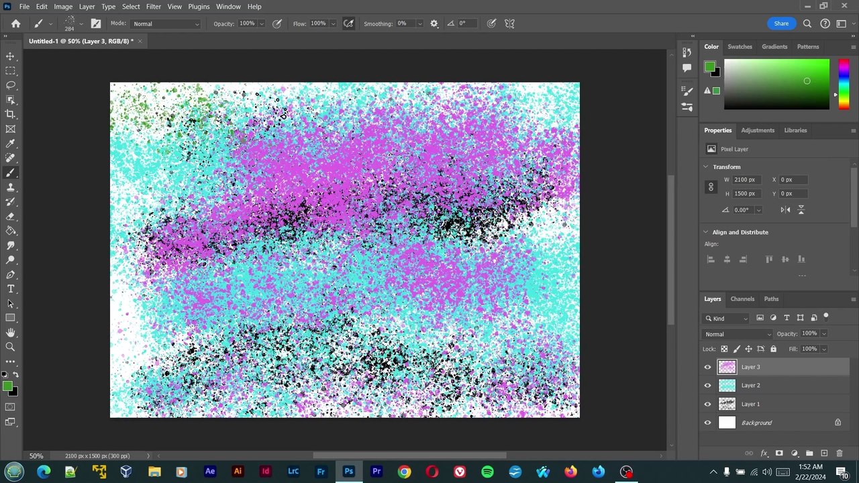Select the Object Selection tool
The height and width of the screenshot is (483, 859).
10,100
